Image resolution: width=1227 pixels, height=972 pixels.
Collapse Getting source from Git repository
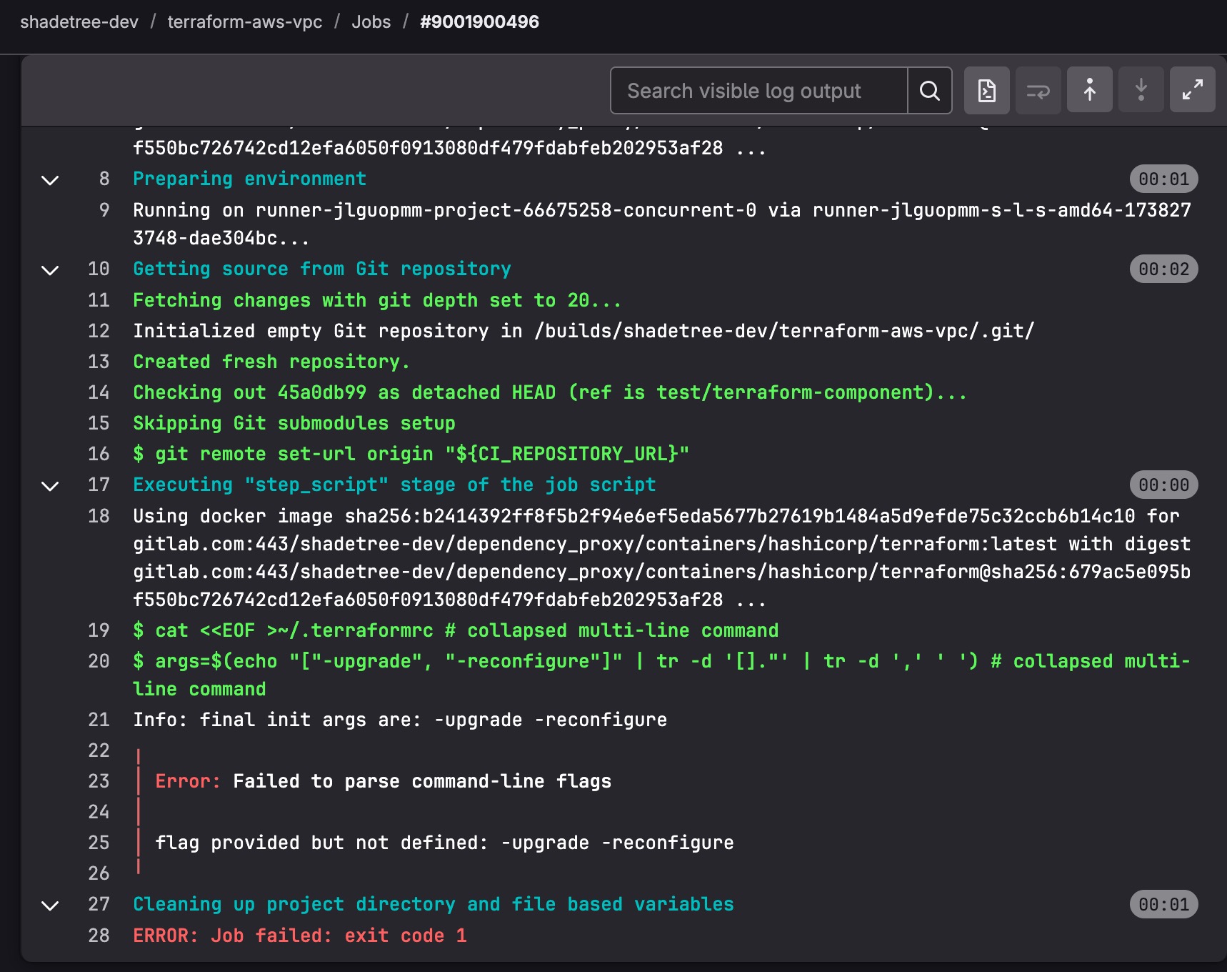[x=50, y=270]
